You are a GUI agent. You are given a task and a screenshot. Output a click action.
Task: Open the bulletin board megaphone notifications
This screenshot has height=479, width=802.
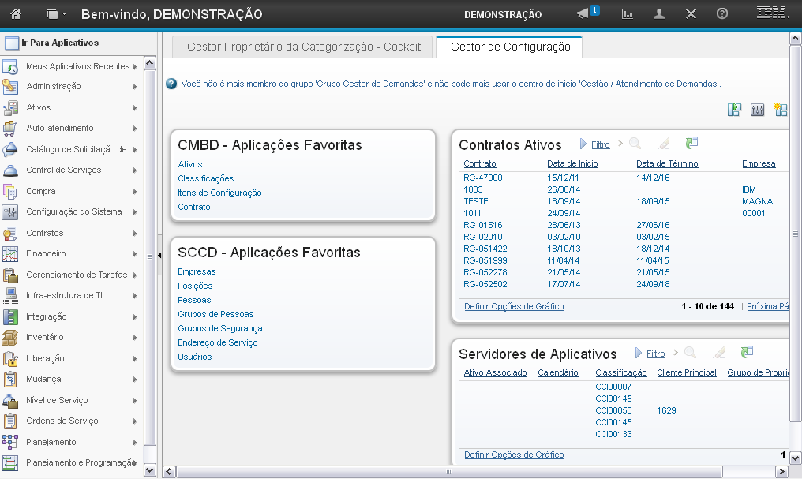[583, 13]
